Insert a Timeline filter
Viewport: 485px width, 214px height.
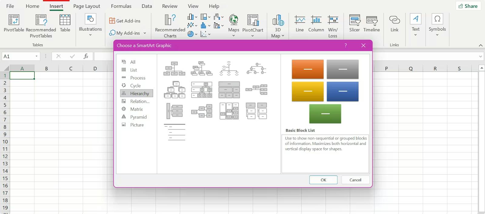point(372,23)
